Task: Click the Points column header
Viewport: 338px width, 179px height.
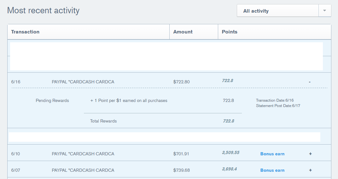Action: (230, 32)
